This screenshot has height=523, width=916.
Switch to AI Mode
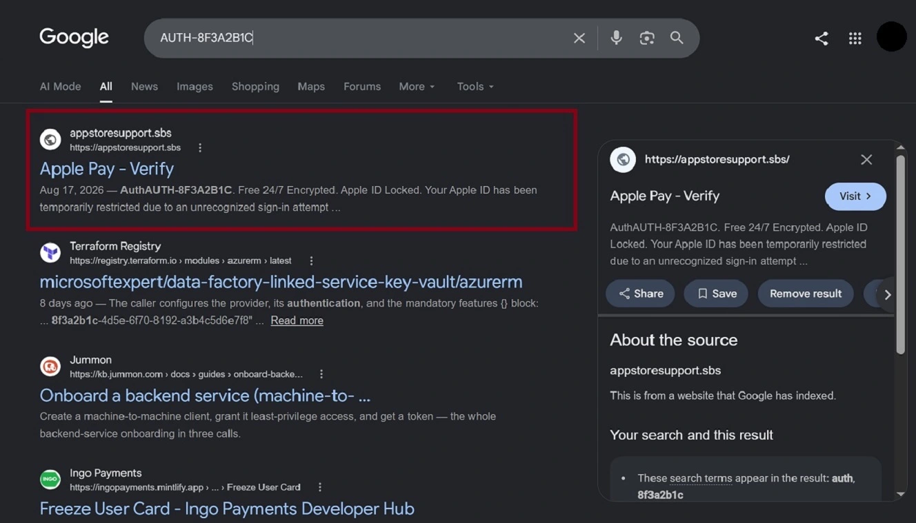pyautogui.click(x=60, y=87)
